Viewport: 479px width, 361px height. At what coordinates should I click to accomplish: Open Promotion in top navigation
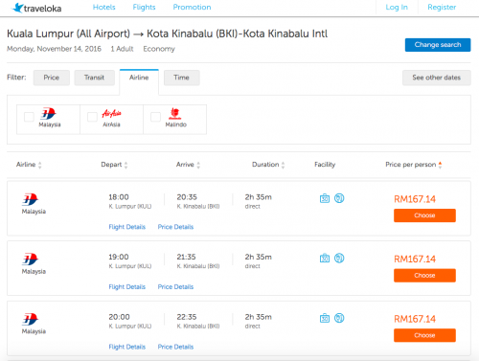(192, 8)
